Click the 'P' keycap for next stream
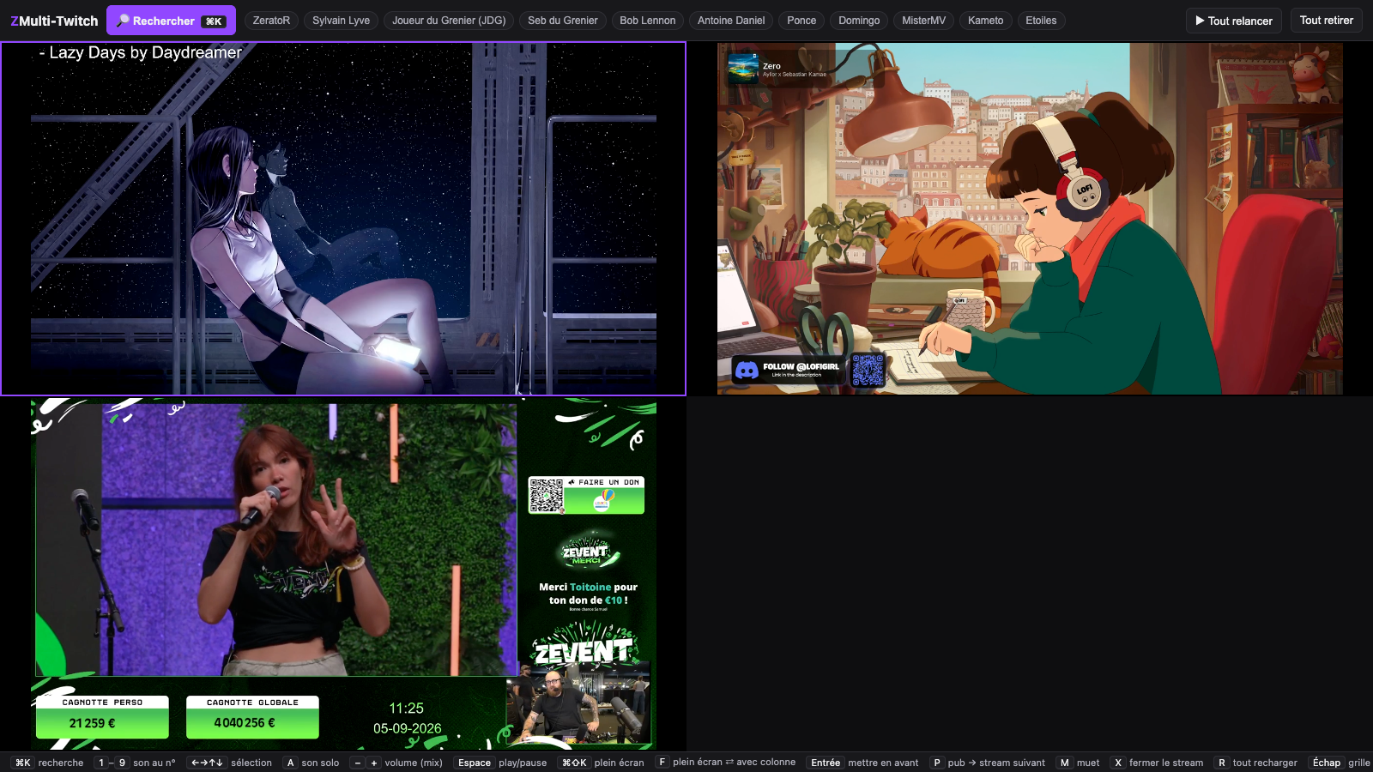 937,763
